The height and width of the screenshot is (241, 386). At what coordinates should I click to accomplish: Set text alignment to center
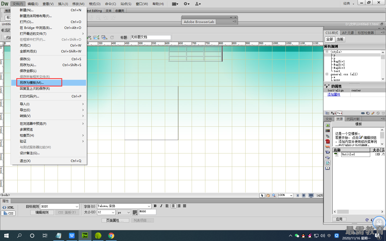point(173,206)
